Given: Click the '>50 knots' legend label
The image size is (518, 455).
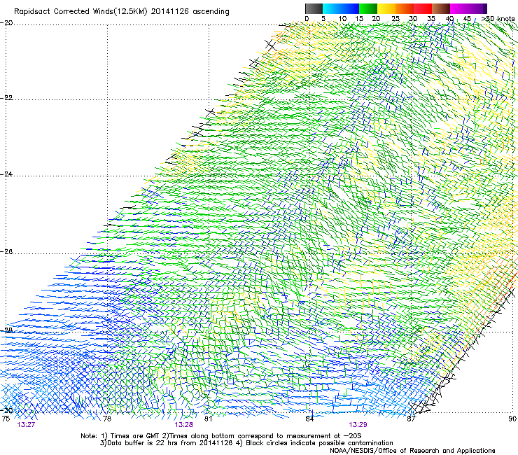Looking at the screenshot, I should point(498,19).
